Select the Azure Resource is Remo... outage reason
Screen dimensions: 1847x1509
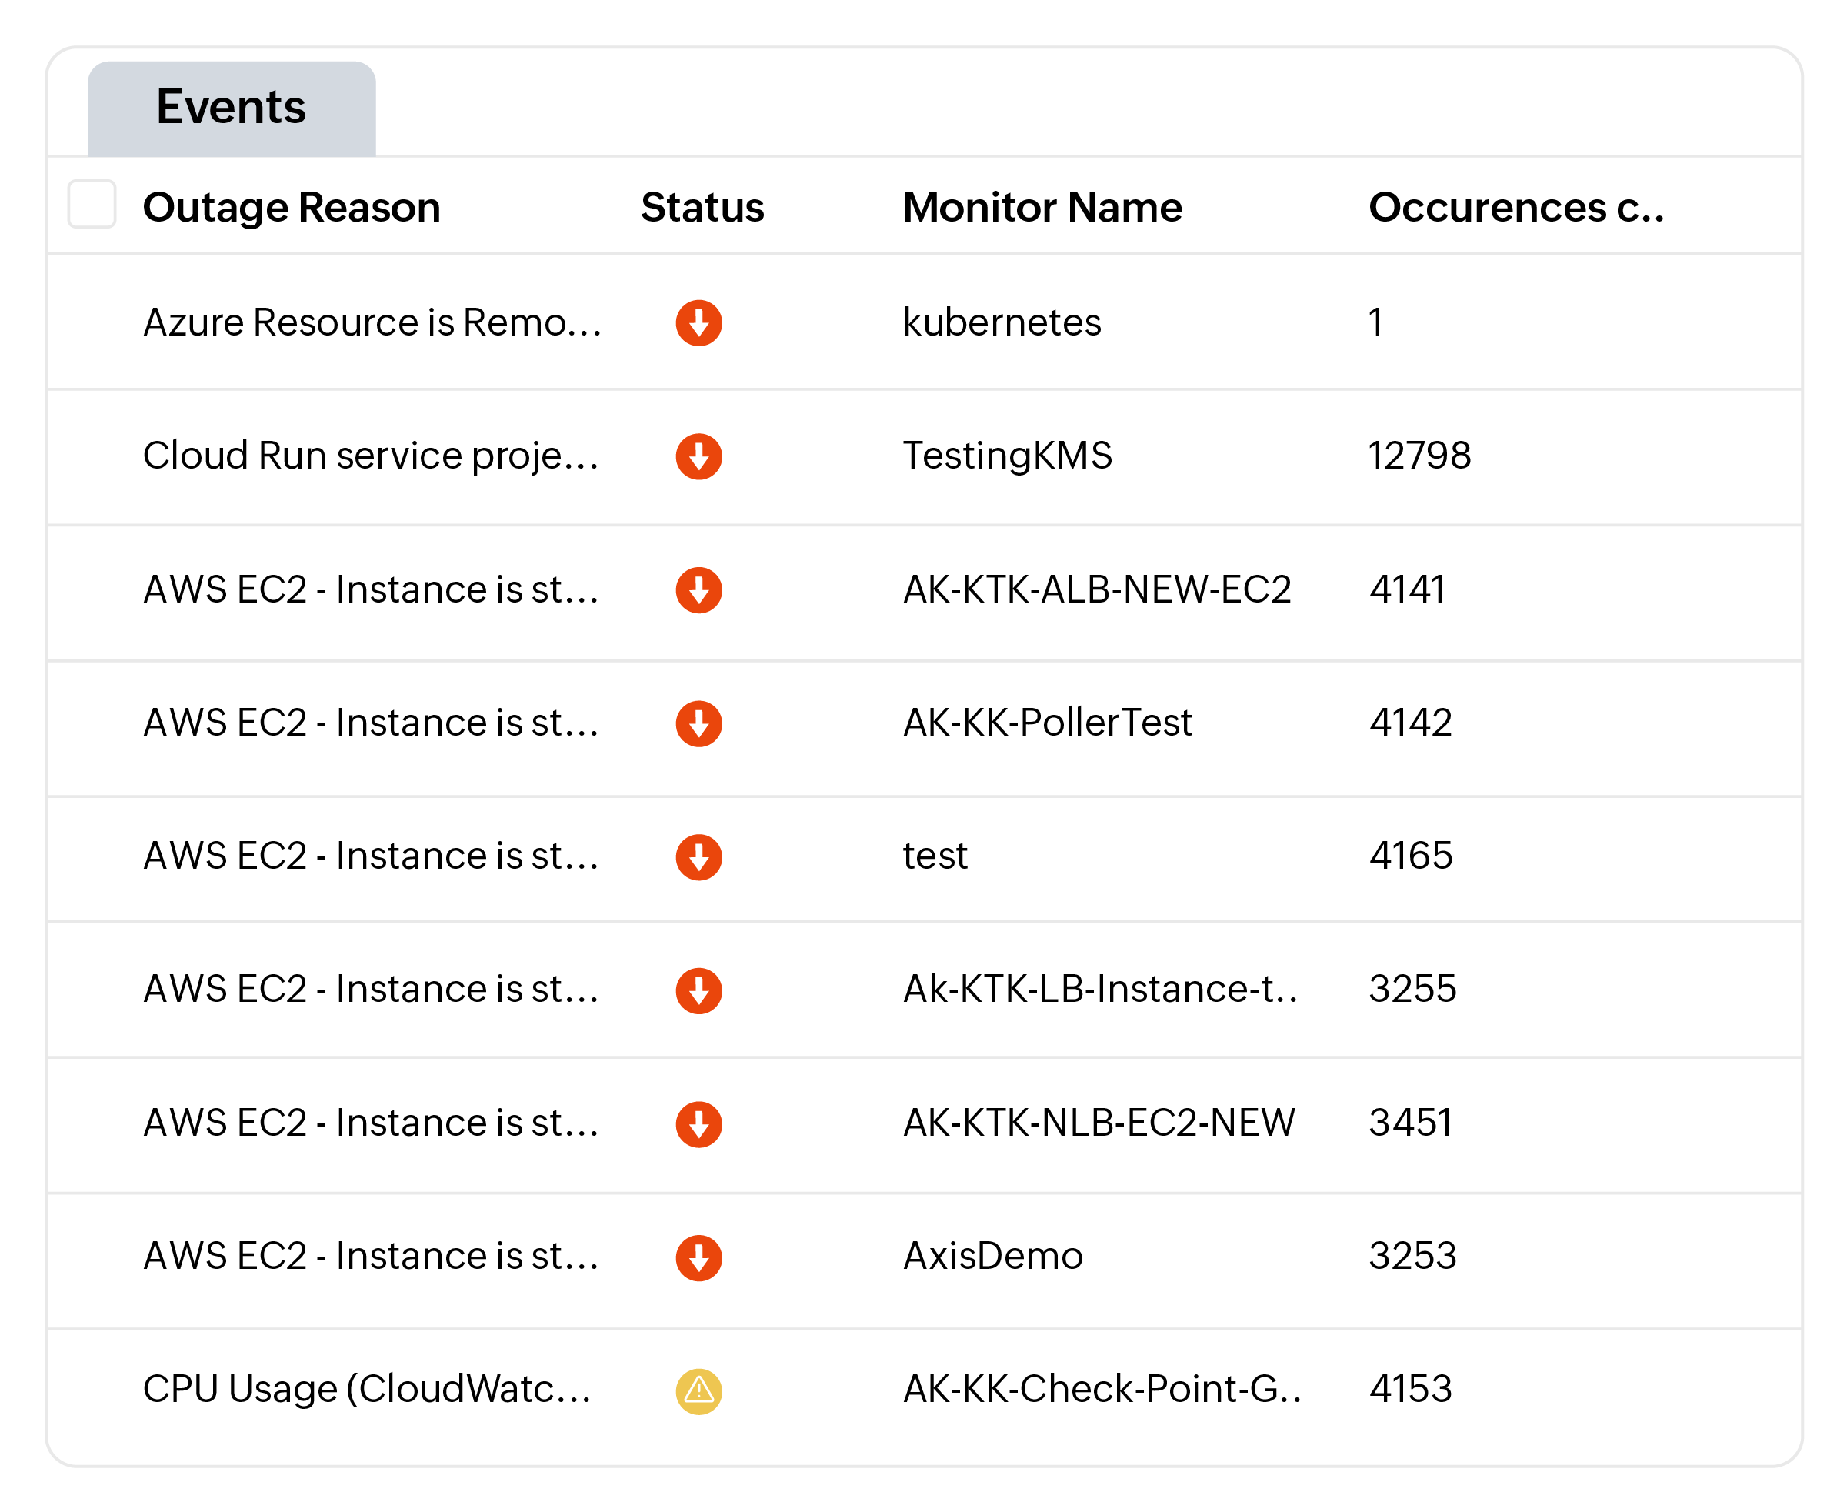tap(372, 322)
